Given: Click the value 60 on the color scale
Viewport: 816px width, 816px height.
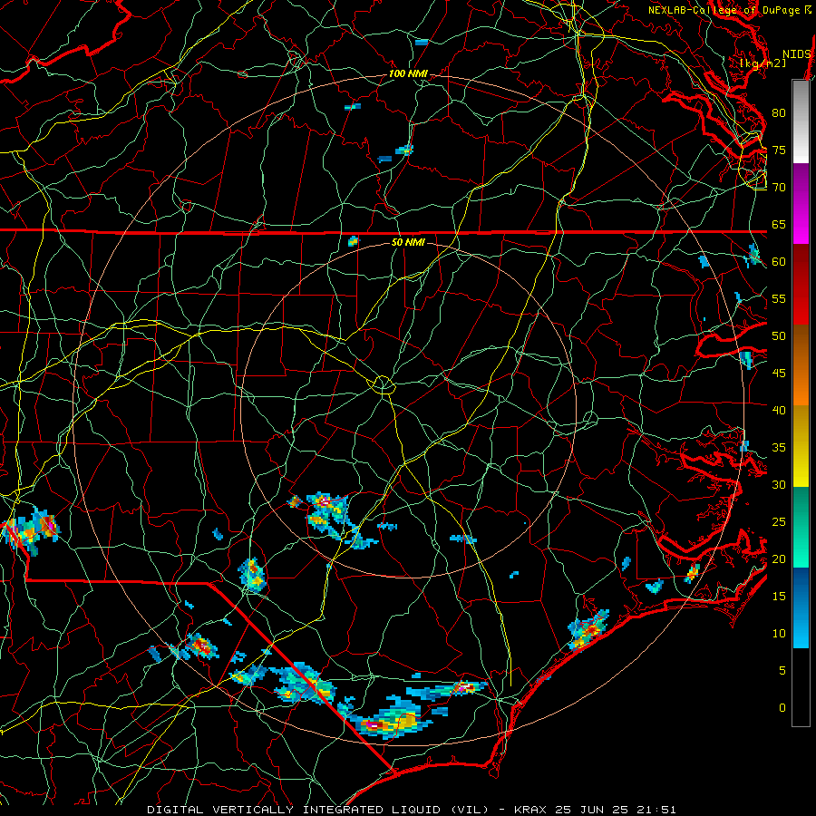Looking at the screenshot, I should click(x=779, y=261).
